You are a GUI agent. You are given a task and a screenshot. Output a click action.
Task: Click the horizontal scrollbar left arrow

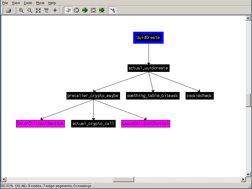[3, 180]
